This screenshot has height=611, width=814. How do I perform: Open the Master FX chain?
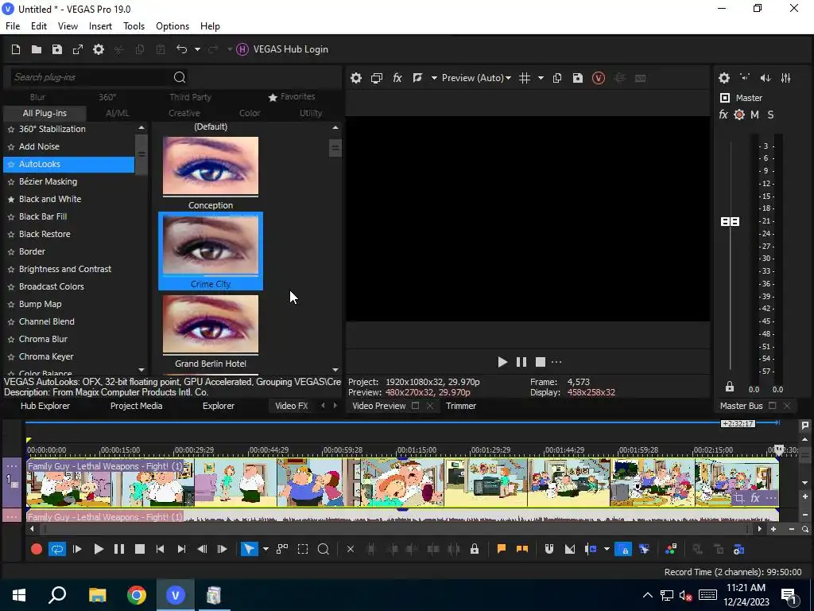coord(723,115)
